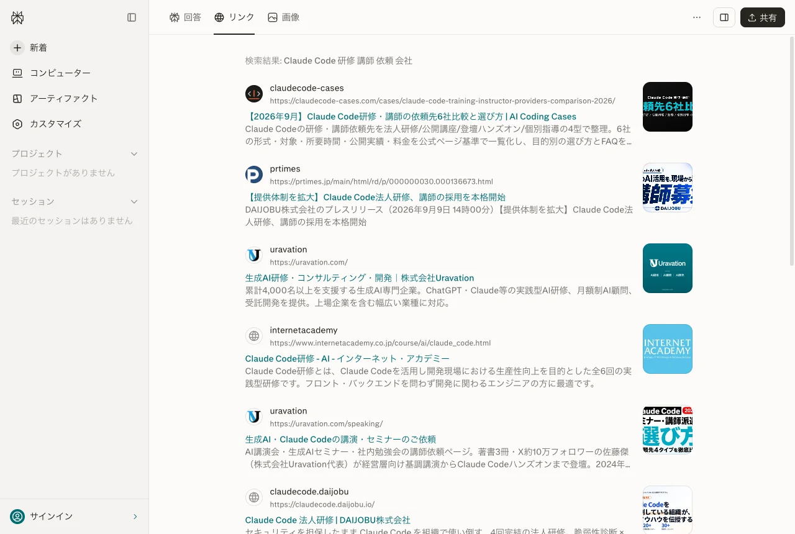The height and width of the screenshot is (534, 795).
Task: Click the claudecode-cases site favicon
Action: pos(254,94)
